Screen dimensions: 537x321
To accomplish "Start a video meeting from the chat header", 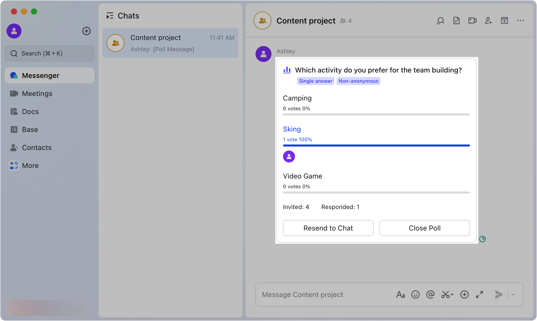I will [472, 20].
